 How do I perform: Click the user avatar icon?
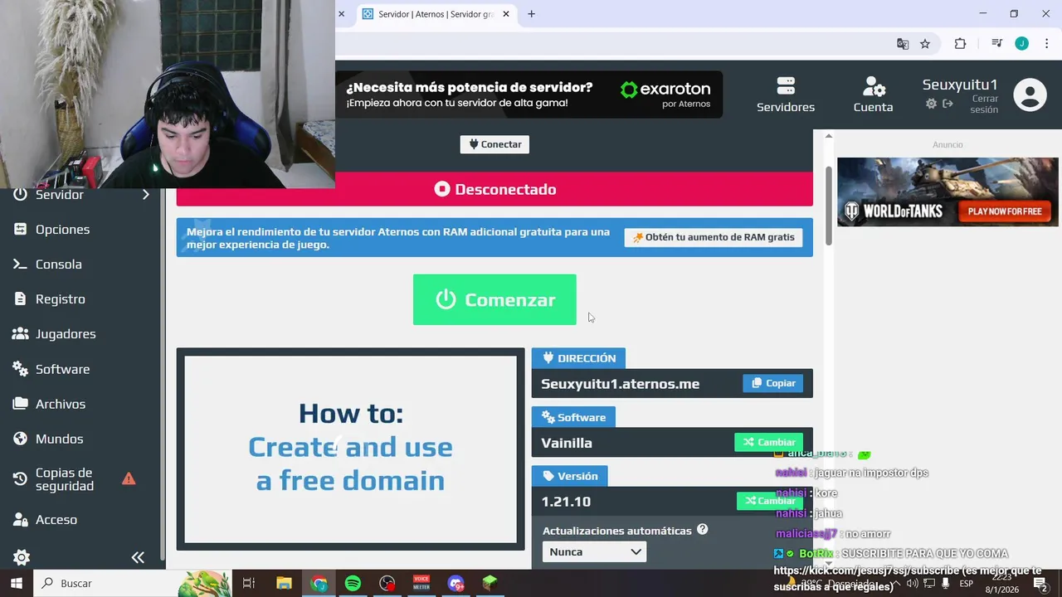click(x=1030, y=95)
